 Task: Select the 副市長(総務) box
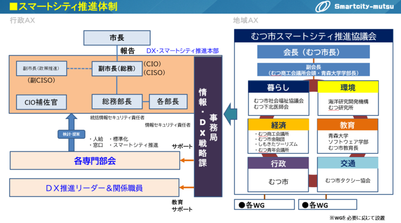[117, 69]
